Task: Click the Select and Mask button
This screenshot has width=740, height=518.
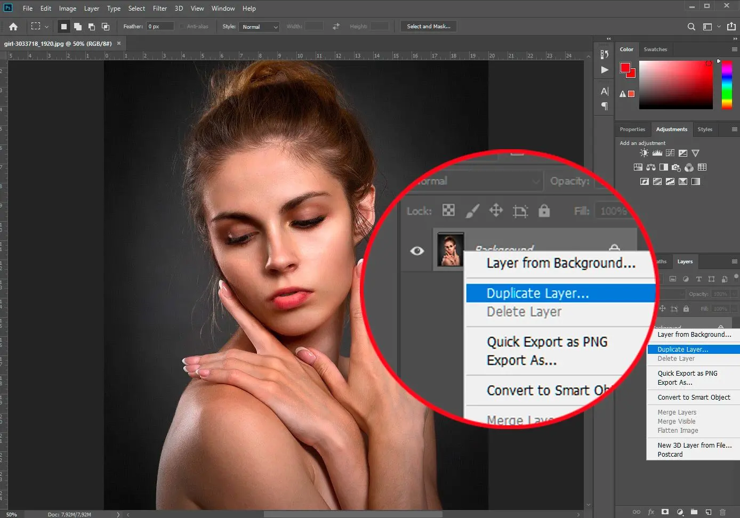Action: coord(428,26)
